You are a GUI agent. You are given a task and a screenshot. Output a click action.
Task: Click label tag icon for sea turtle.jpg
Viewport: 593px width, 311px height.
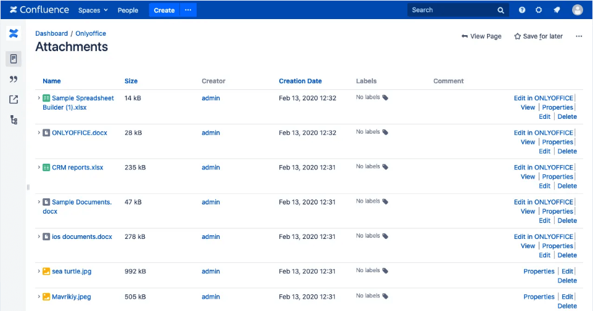tap(385, 270)
